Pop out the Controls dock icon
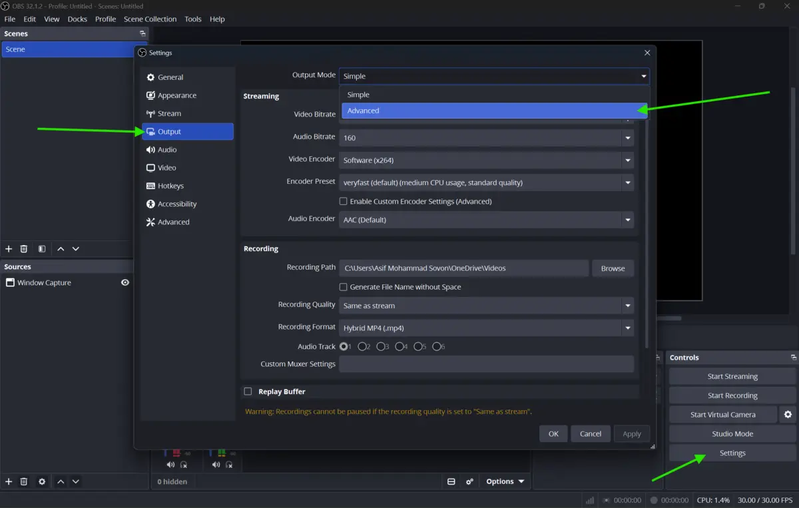This screenshot has width=799, height=508. [x=793, y=358]
